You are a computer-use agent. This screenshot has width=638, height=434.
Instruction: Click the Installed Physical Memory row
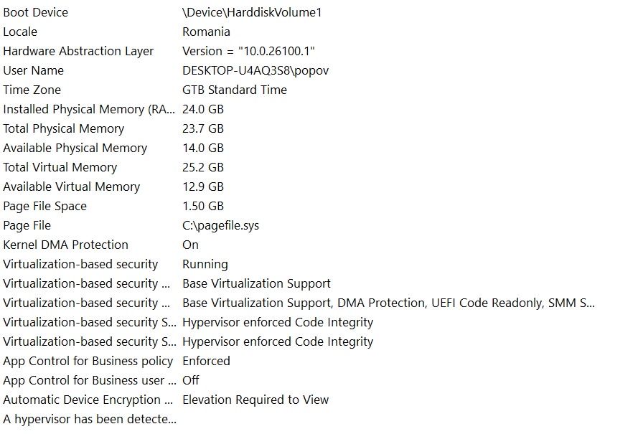point(89,109)
